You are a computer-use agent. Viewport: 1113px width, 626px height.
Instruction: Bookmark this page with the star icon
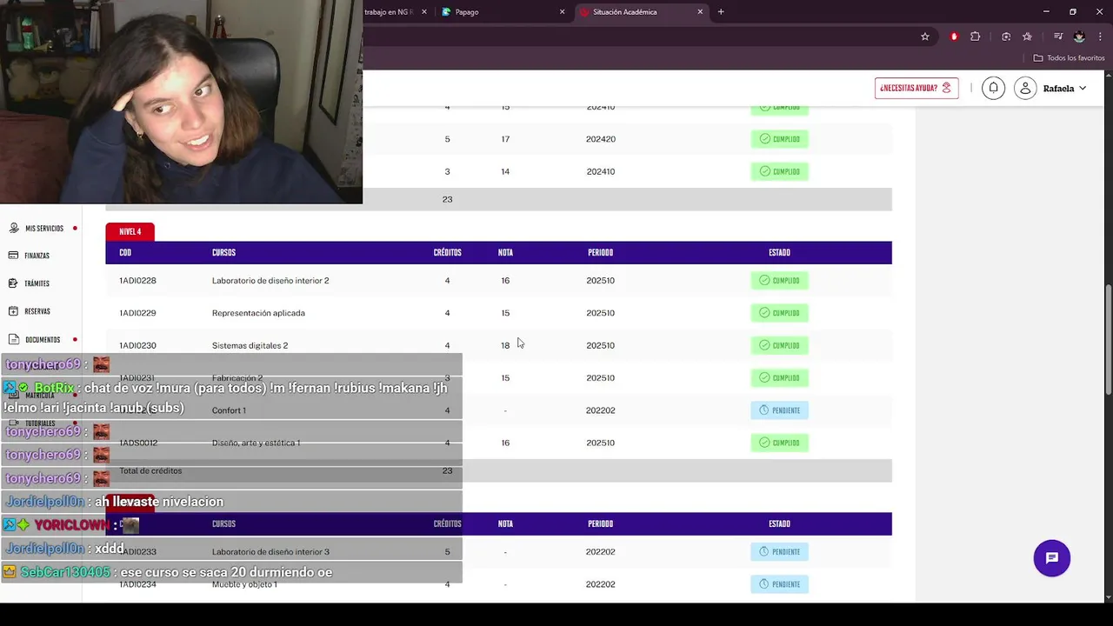(925, 37)
